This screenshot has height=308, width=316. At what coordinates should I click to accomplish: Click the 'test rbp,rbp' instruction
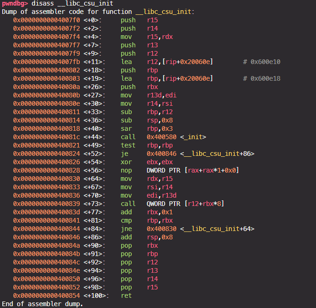tap(147, 146)
